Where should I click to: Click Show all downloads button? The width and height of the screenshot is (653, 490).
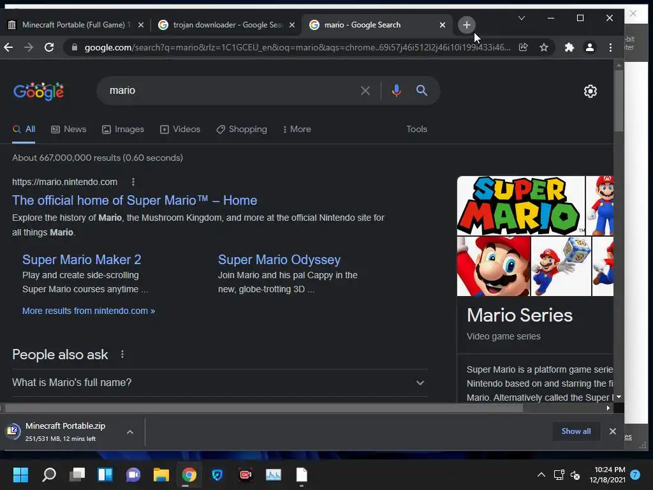[x=576, y=431]
